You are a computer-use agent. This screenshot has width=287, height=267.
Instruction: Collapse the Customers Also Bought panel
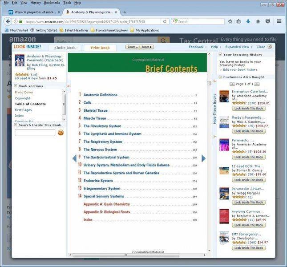pyautogui.click(x=220, y=77)
